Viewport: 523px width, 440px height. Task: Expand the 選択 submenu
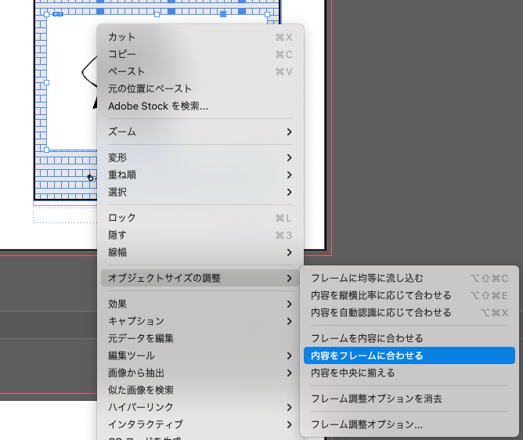point(200,192)
